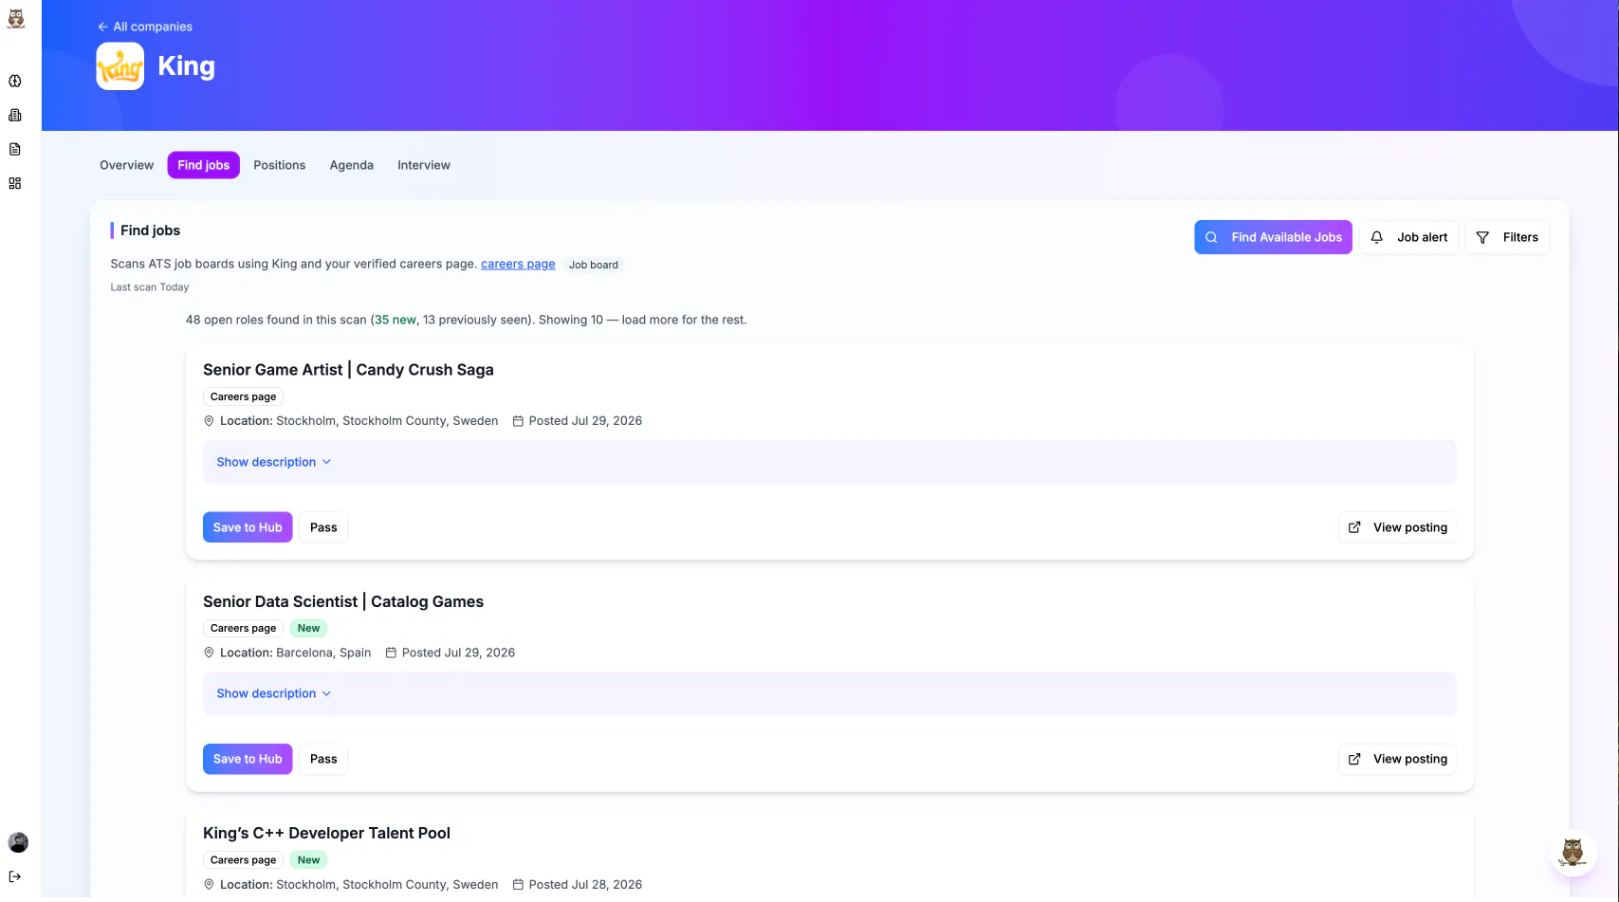Click the Find Available Jobs button
1619x902 pixels.
coord(1273,237)
